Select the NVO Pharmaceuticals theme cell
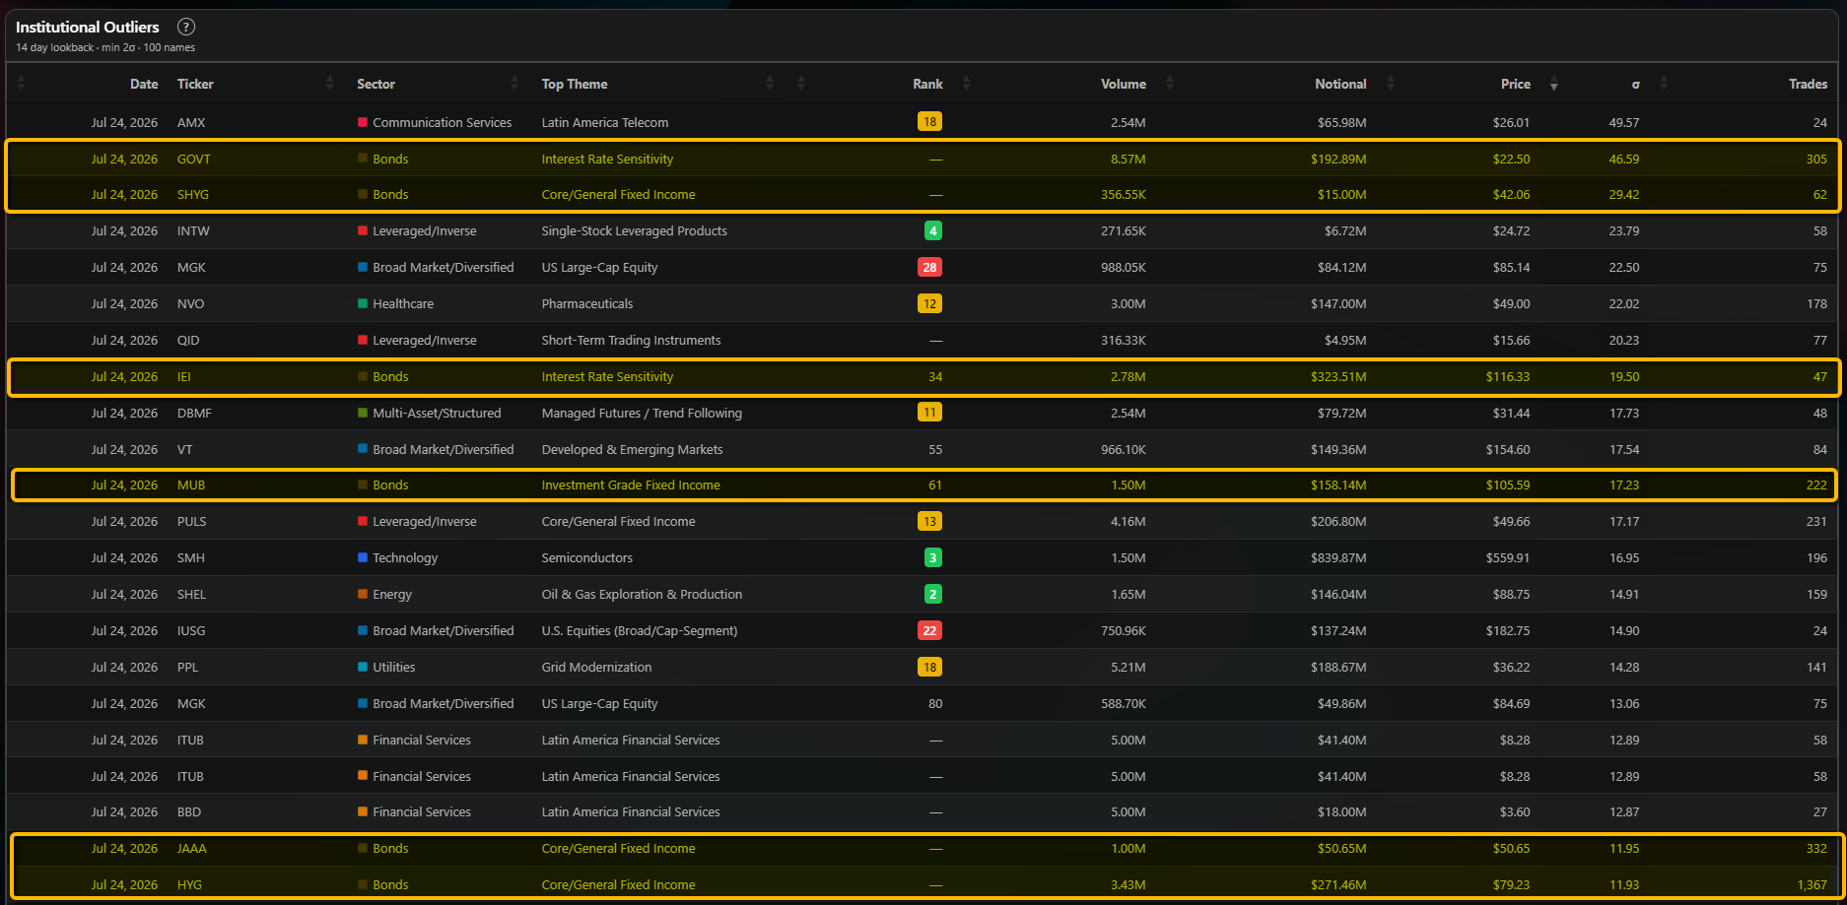Viewport: 1847px width, 905px height. point(587,303)
